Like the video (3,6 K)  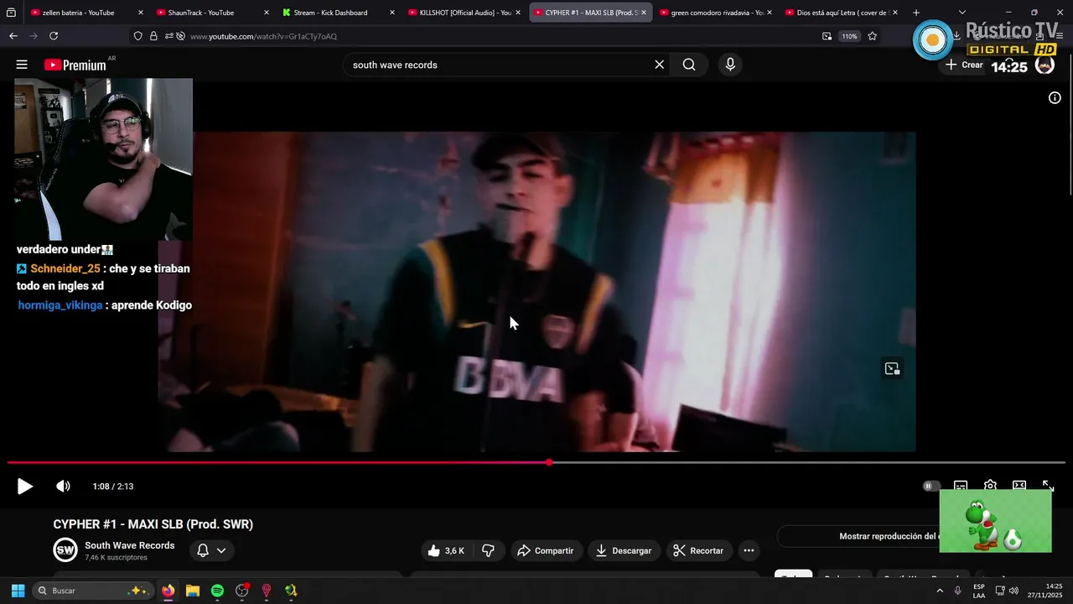pyautogui.click(x=446, y=550)
